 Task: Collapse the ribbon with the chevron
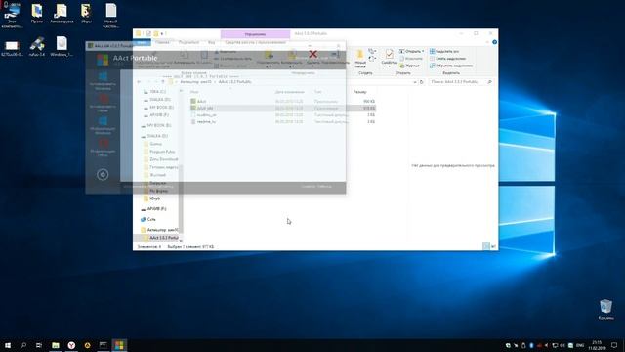pyautogui.click(x=487, y=42)
